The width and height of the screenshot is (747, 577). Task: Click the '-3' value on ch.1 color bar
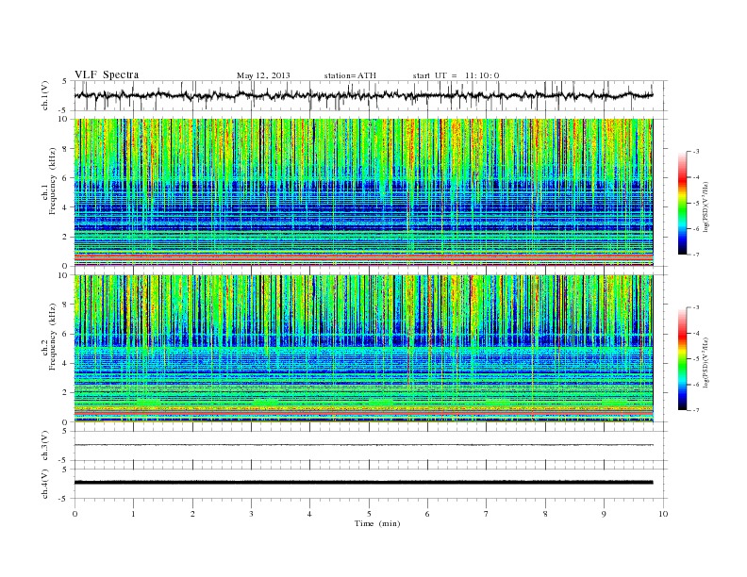(696, 152)
